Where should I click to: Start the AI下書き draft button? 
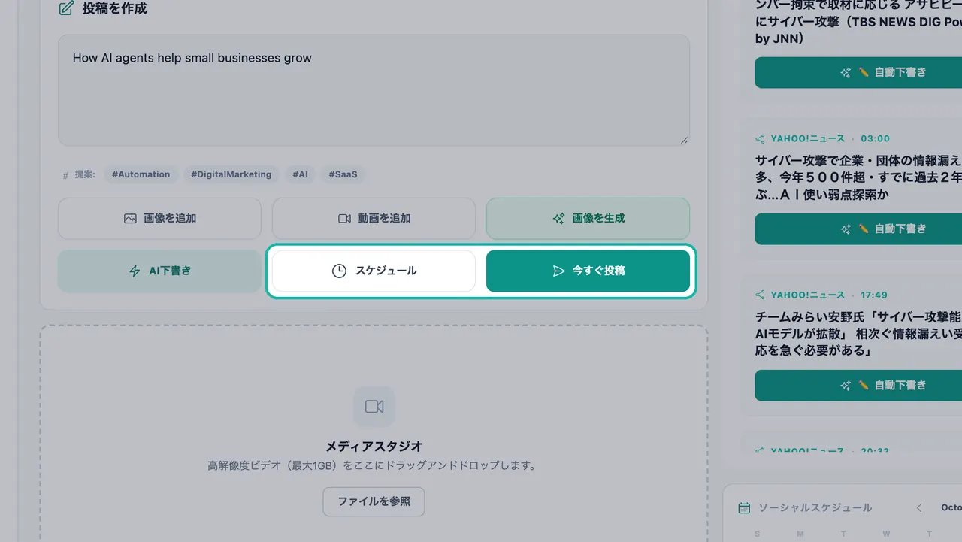click(x=159, y=271)
